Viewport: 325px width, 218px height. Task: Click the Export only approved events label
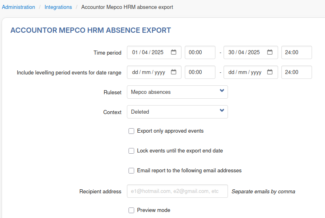[170, 131]
